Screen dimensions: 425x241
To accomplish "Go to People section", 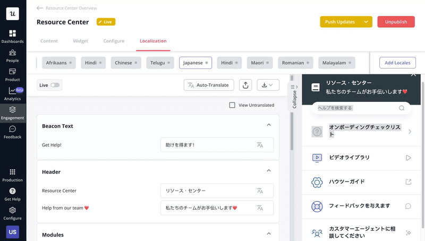I will coord(12,56).
